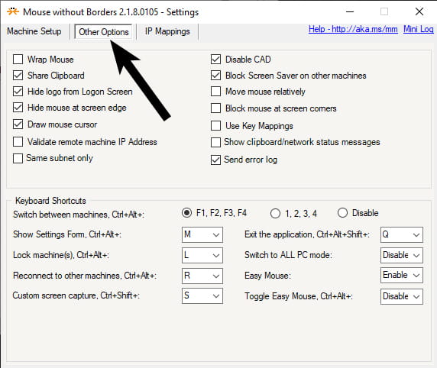This screenshot has width=437, height=368.
Task: Click the Switch to ALL PC mode: label
Action: pos(288,255)
